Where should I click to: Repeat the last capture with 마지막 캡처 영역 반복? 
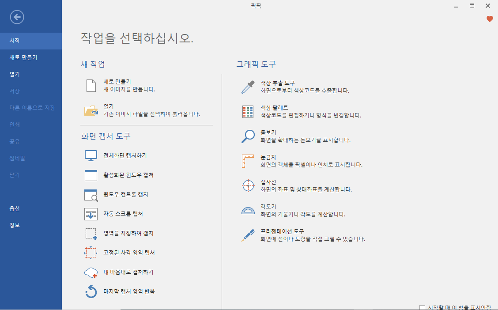tap(130, 291)
